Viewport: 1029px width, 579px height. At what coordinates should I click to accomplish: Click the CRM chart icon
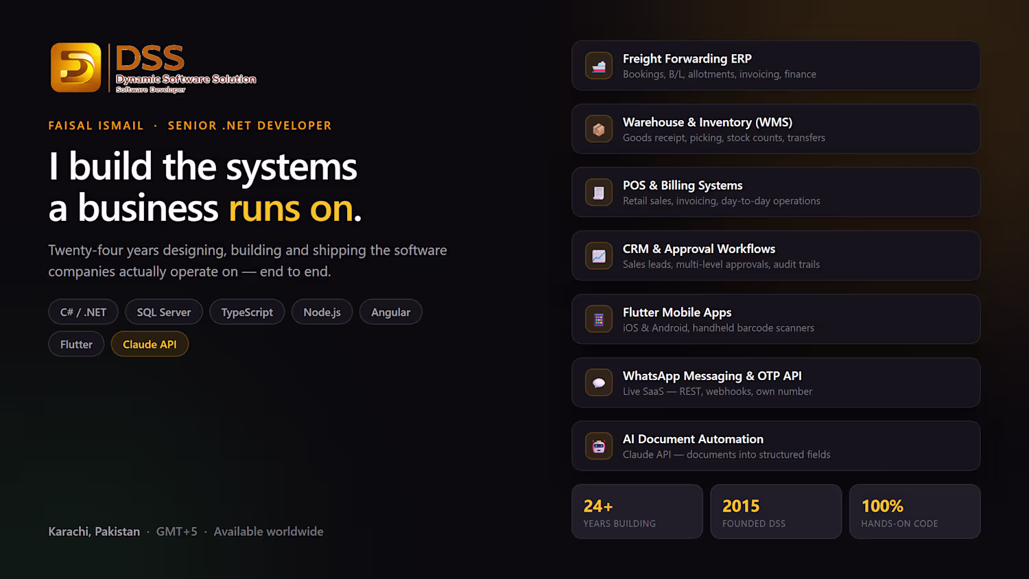point(599,256)
